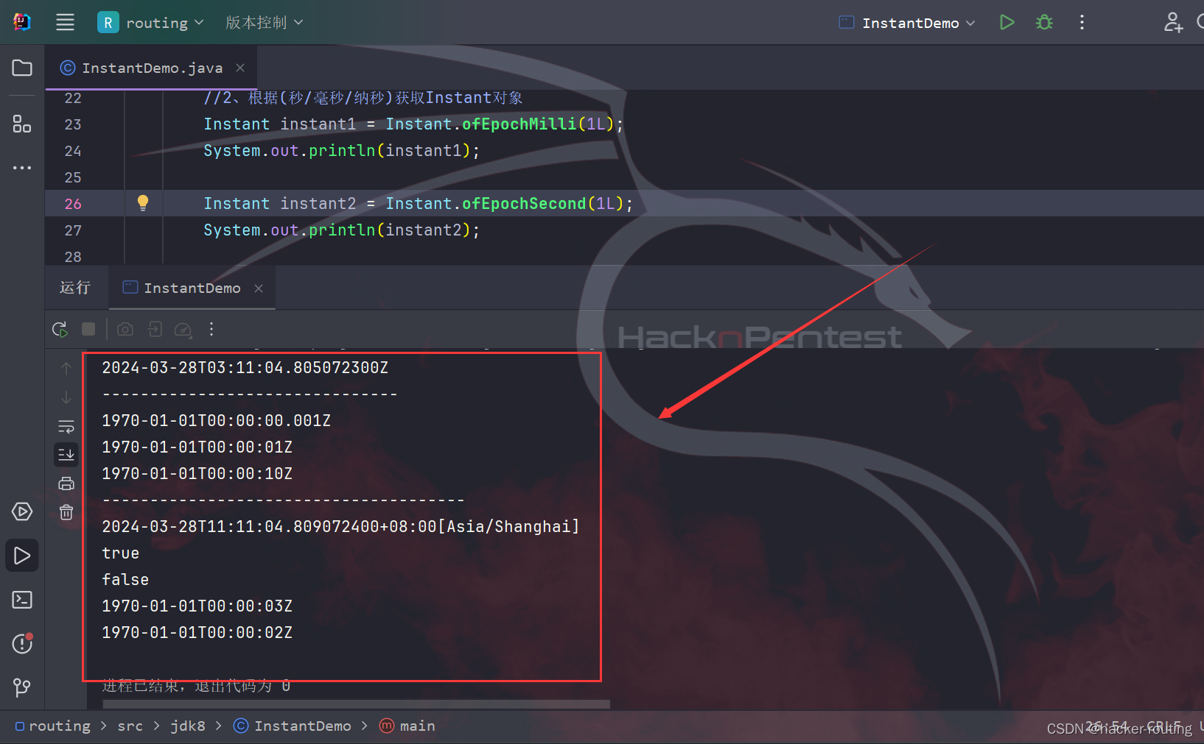Print console output via printer icon
The image size is (1204, 744).
(66, 483)
